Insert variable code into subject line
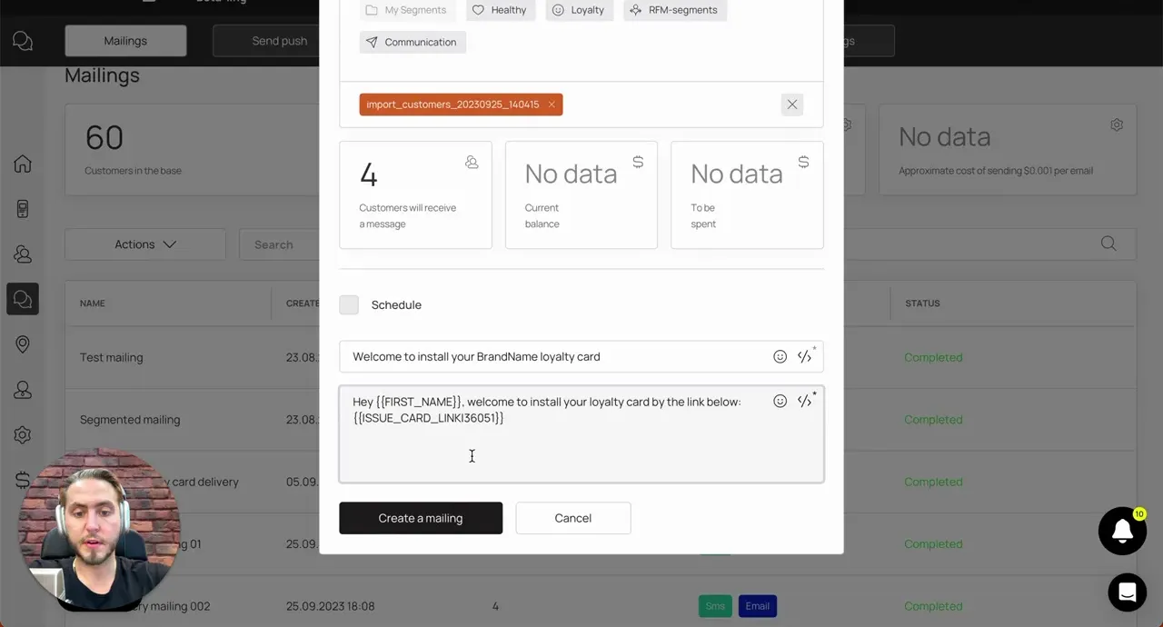This screenshot has height=627, width=1163. click(804, 357)
